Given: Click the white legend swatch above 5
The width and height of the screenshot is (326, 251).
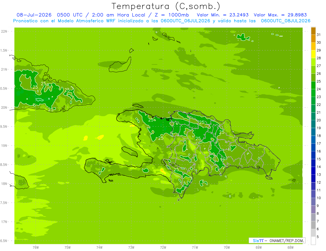Looking at the screenshot, I should point(313,241).
